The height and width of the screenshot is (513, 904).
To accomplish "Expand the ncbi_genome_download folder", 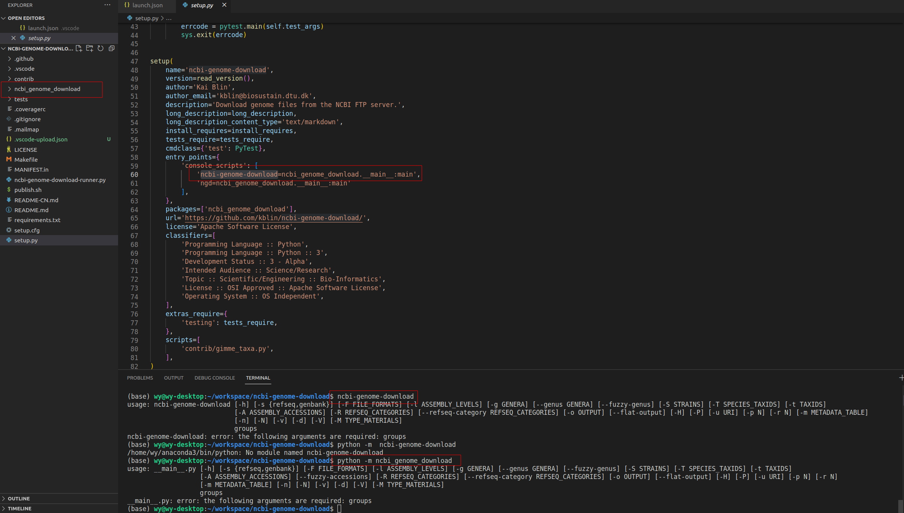I will 10,89.
